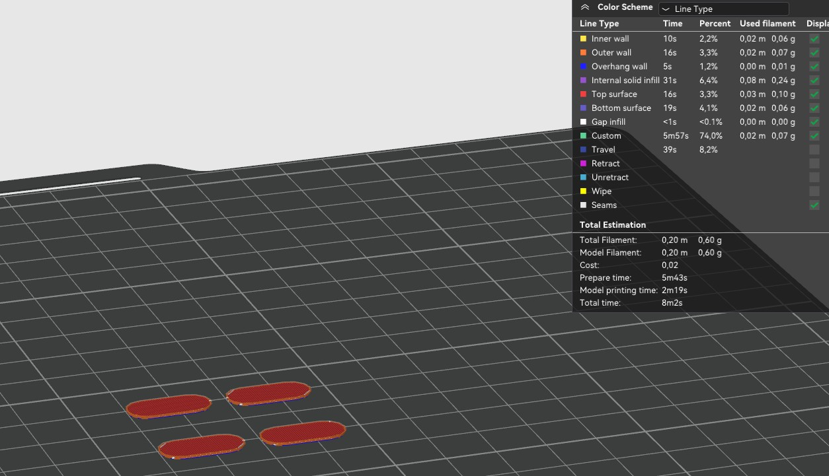829x476 pixels.
Task: Enable the Travel display checkbox
Action: pos(814,150)
